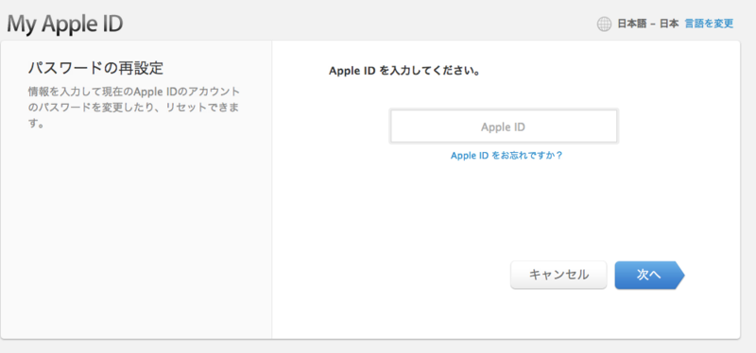Click the 'Apple ID を入力してください。' prompt

coord(404,72)
